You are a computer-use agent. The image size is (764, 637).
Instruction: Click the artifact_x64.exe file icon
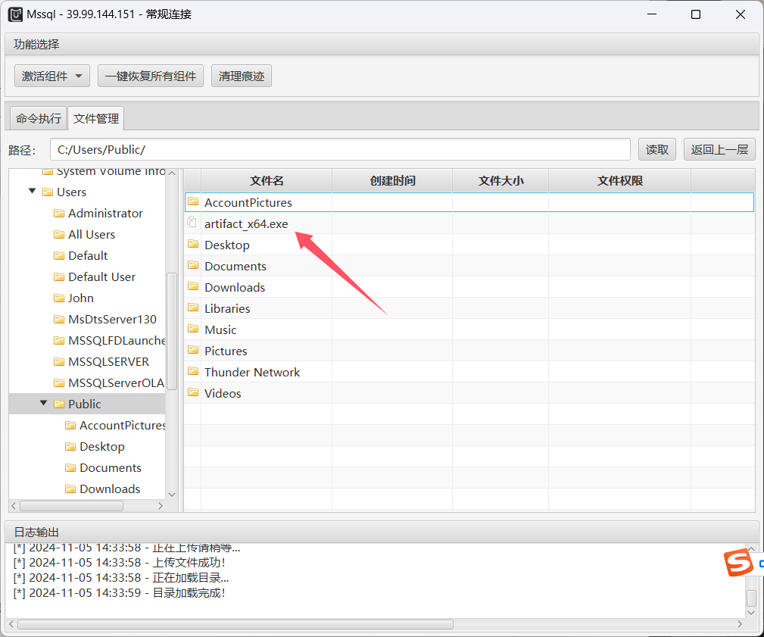click(192, 222)
